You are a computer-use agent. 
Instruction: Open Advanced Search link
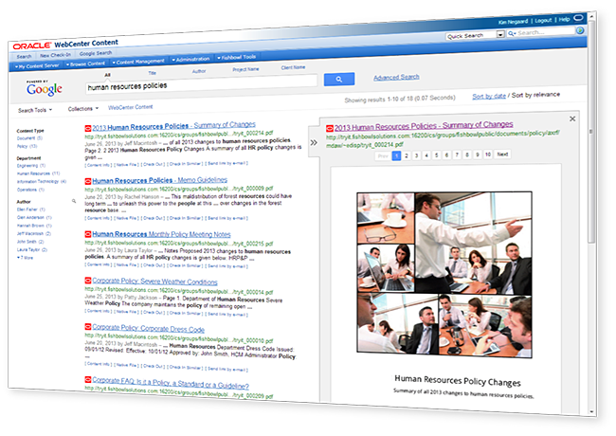pyautogui.click(x=396, y=78)
